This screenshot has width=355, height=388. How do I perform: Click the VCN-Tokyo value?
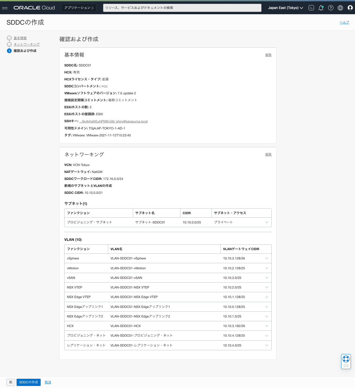[81, 165]
